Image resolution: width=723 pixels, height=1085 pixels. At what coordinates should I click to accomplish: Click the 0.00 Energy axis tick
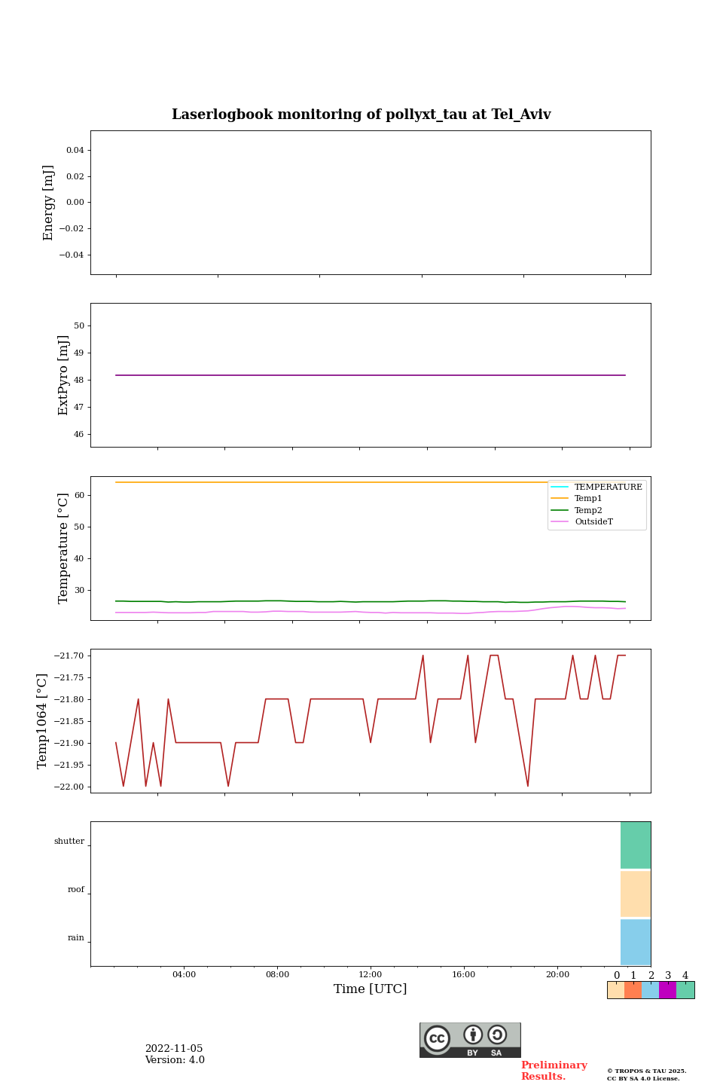pyautogui.click(x=75, y=203)
